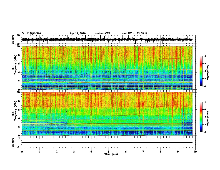This screenshot has width=220, height=170.
Task: Click the "0" tick label on the time axis
Action: 22,152
